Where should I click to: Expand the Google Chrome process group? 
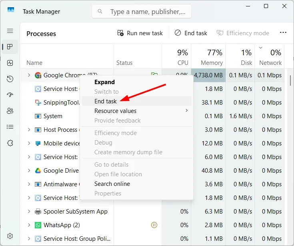pyautogui.click(x=29, y=75)
